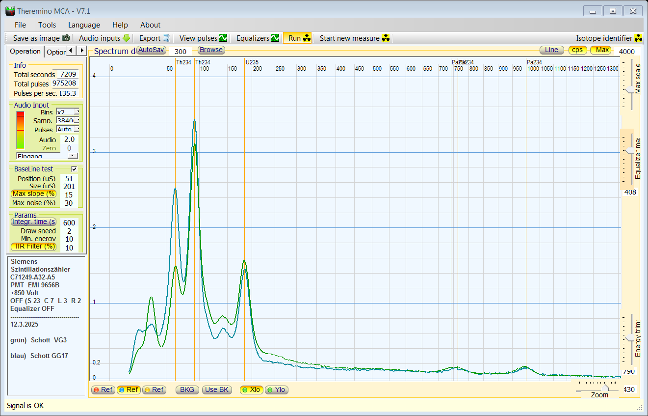648x416 pixels.
Task: Switch to the Operation tab
Action: [x=25, y=52]
